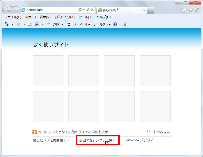The height and width of the screenshot is (157, 203).
Task: Close the 新しいタブ tab
Action: click(144, 10)
